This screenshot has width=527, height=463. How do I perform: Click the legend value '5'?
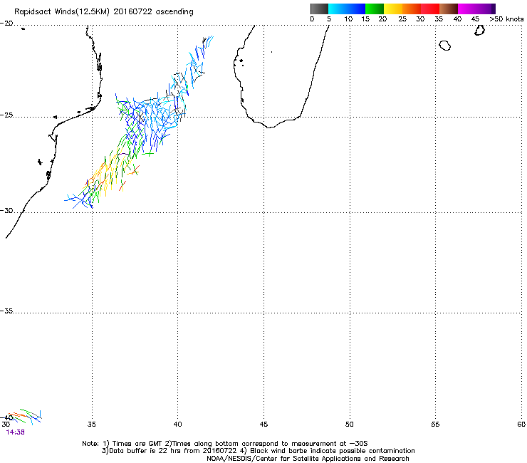(x=329, y=19)
